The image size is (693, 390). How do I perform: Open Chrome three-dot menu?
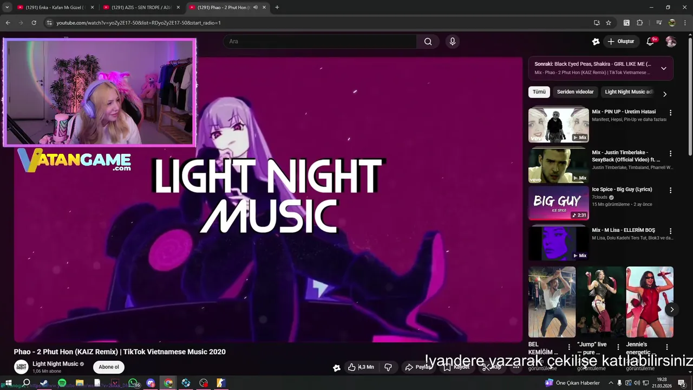point(685,23)
